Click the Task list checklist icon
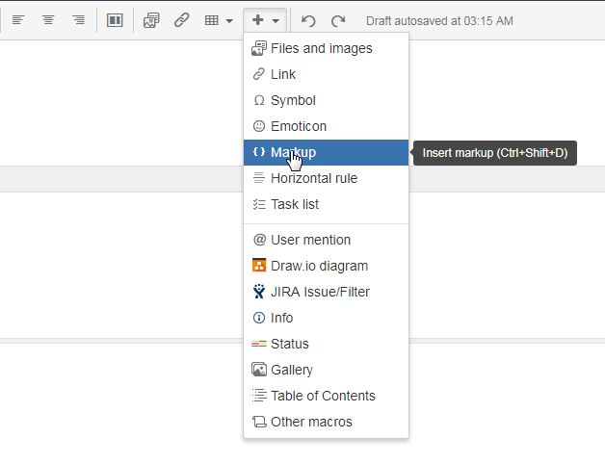Viewport: 605px width, 464px height. 259,204
